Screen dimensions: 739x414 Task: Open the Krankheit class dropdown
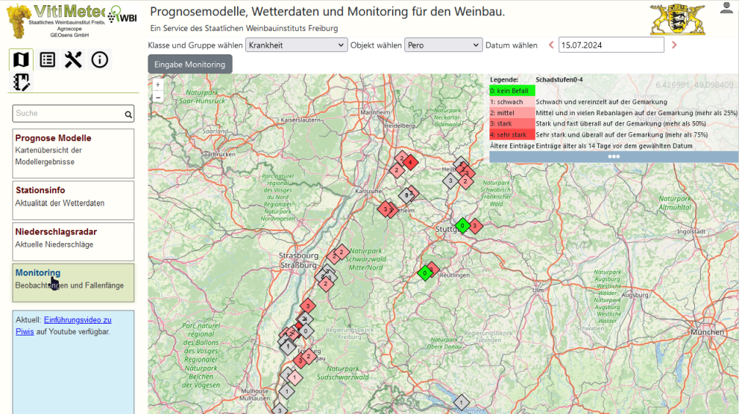(x=296, y=46)
